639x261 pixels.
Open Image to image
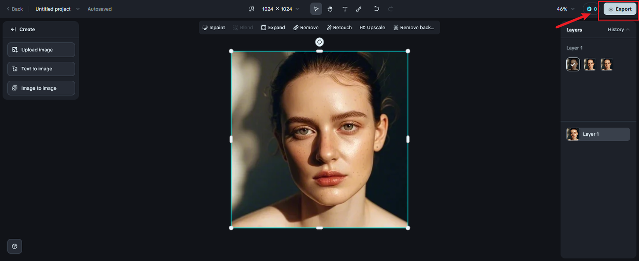pyautogui.click(x=41, y=88)
